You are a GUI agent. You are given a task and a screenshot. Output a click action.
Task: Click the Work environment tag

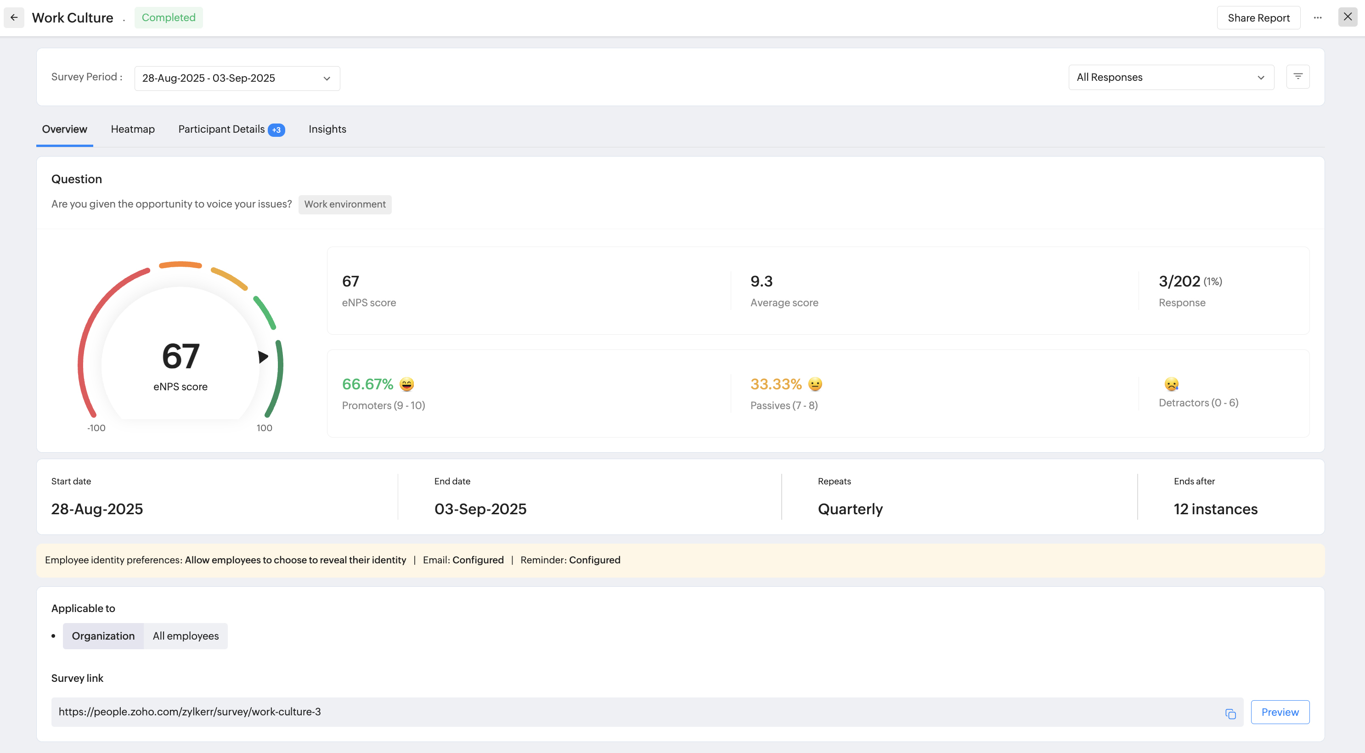tap(344, 204)
